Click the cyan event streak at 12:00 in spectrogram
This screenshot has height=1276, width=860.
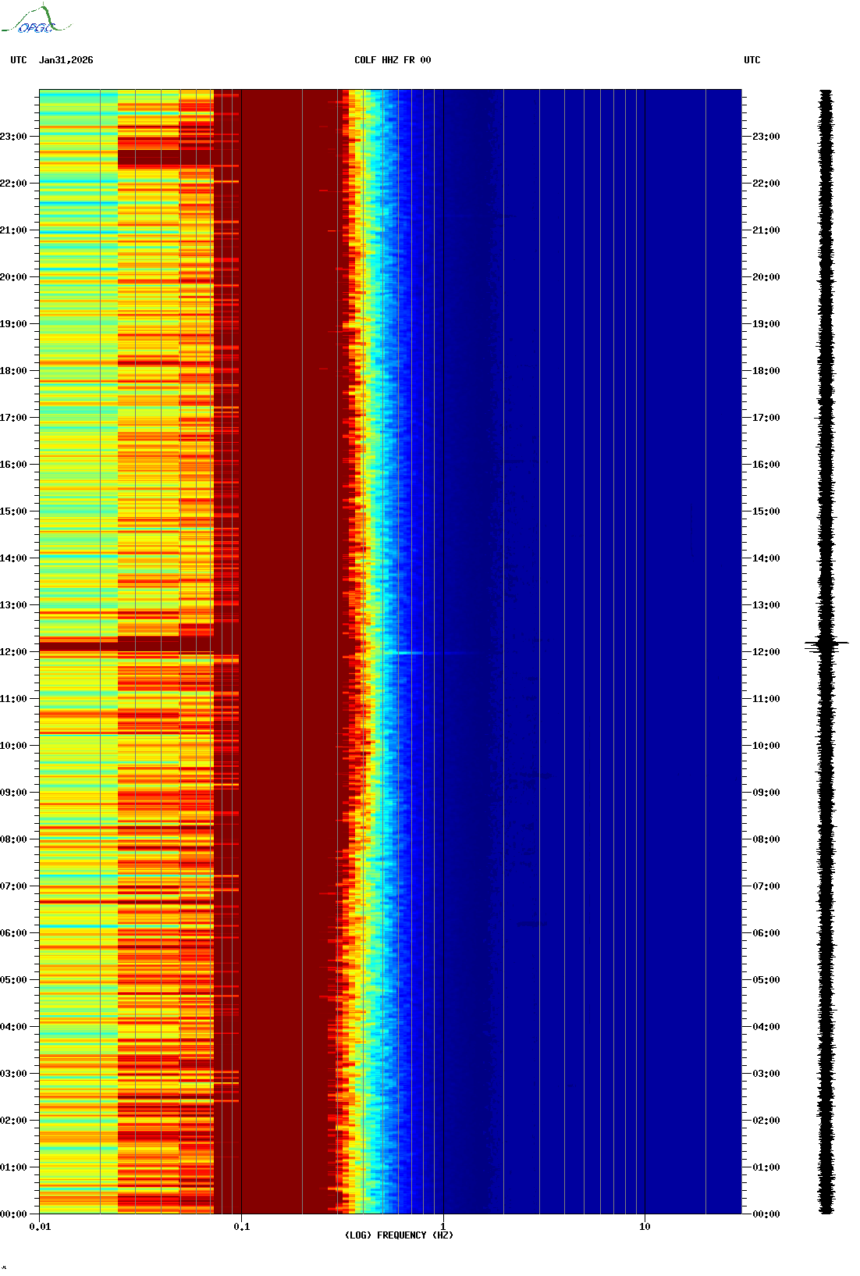410,653
